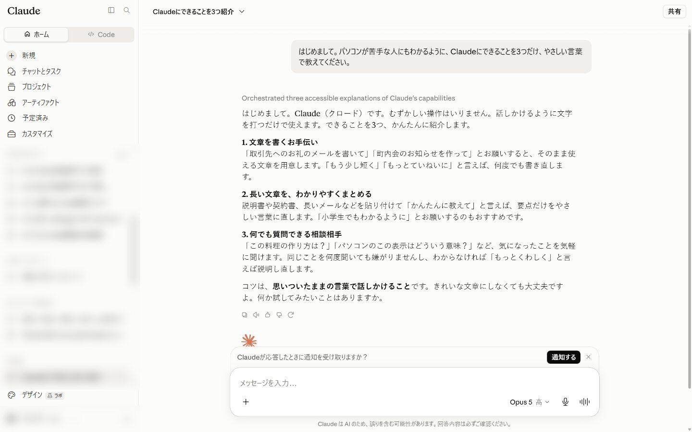Open デザイン ラボ entry in the sidebar
Viewport: 692px width, 432px height.
tap(69, 395)
